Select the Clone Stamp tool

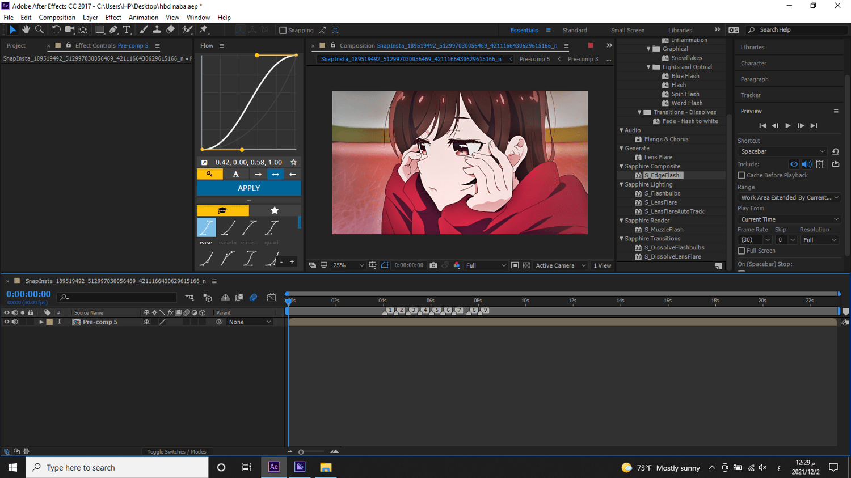(157, 29)
